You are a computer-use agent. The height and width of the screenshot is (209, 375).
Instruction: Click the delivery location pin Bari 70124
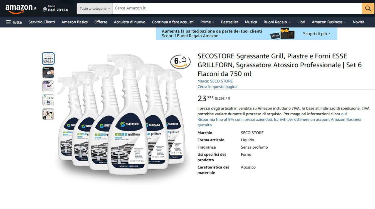click(55, 8)
